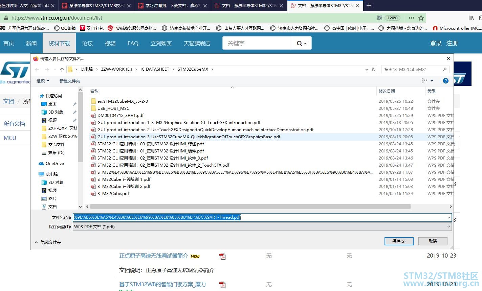Open the Microcontroller bookmark
The height and width of the screenshot is (291, 482).
point(457,28)
